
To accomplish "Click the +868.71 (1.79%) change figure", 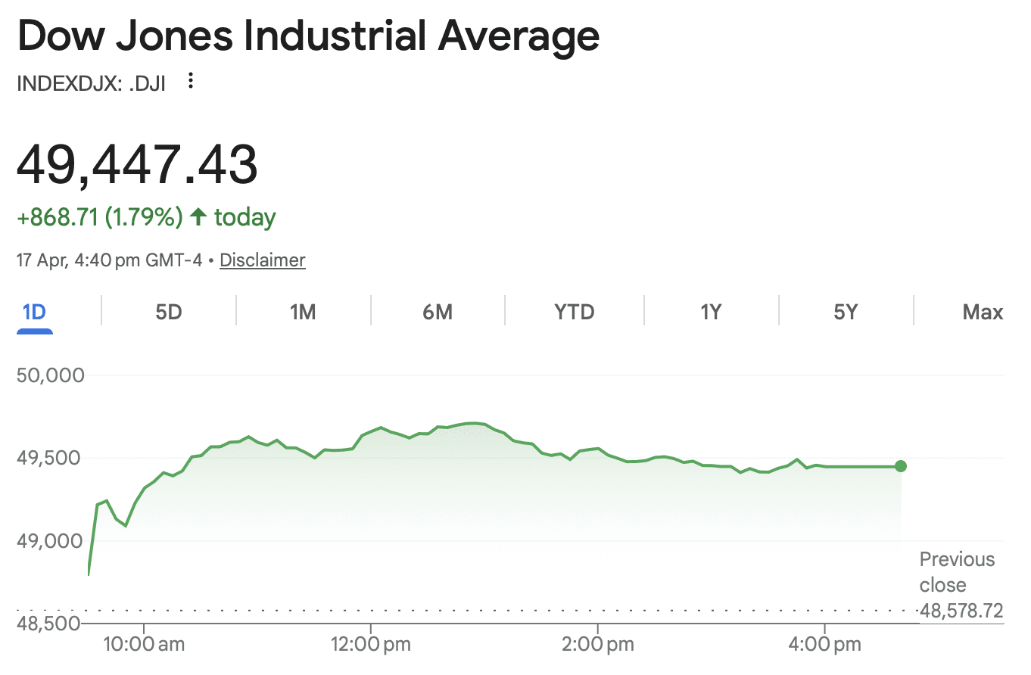I will [99, 218].
